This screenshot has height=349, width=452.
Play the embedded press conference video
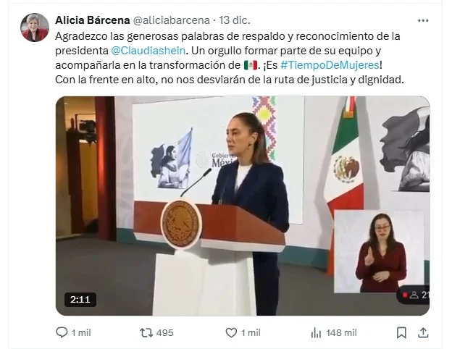coord(243,206)
